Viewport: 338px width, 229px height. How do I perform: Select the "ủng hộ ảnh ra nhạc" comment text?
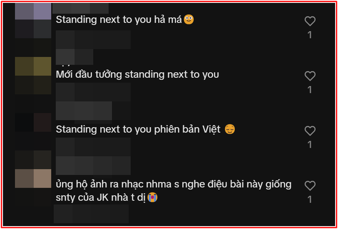tap(173, 191)
